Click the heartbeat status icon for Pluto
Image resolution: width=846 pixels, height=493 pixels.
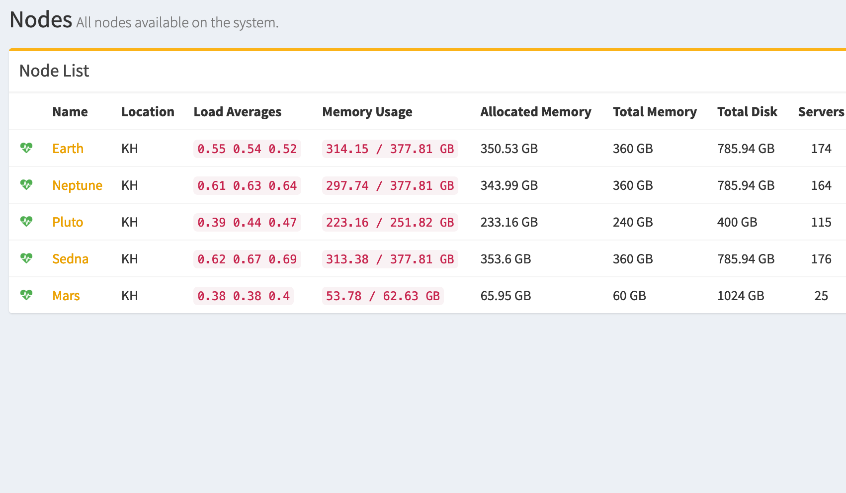(x=26, y=222)
